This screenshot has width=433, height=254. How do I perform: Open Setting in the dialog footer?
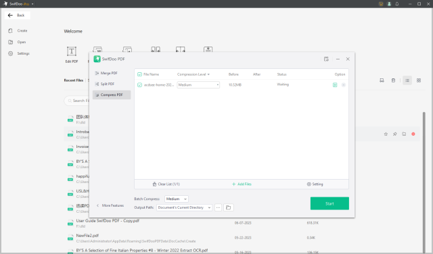[315, 184]
